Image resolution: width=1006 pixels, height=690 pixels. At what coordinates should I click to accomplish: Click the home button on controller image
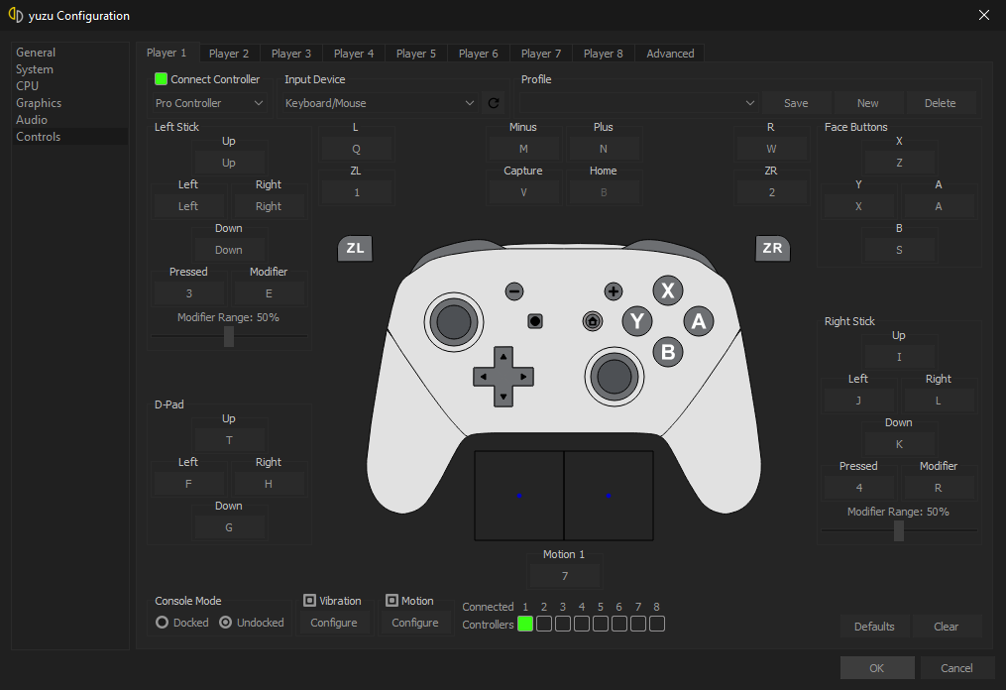592,321
